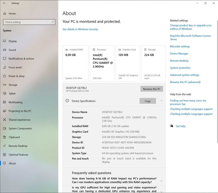Click the Rename this PC button
This screenshot has width=218, height=193.
click(152, 89)
